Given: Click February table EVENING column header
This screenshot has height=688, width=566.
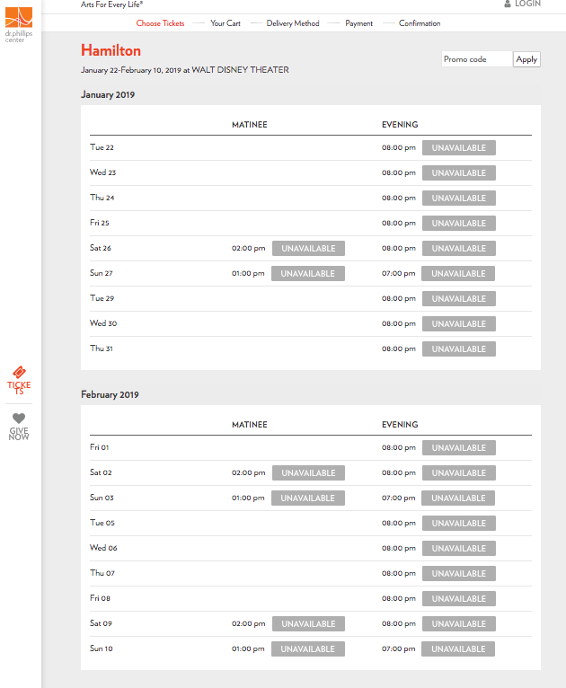Looking at the screenshot, I should 400,425.
